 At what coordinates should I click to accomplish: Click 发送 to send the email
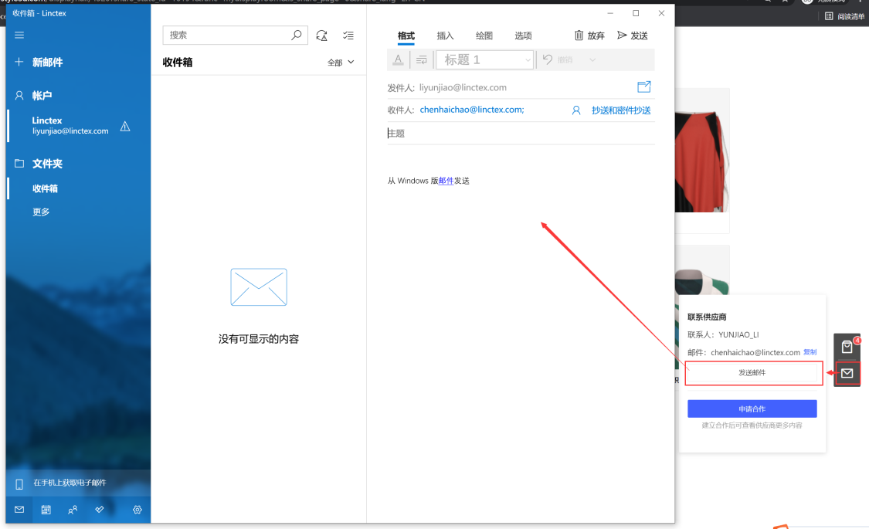click(x=633, y=36)
